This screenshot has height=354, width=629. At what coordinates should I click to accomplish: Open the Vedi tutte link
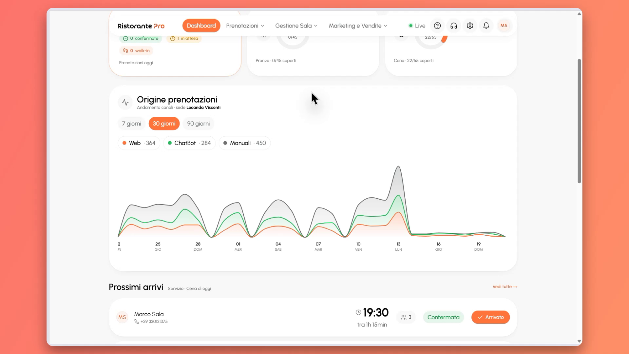click(505, 286)
